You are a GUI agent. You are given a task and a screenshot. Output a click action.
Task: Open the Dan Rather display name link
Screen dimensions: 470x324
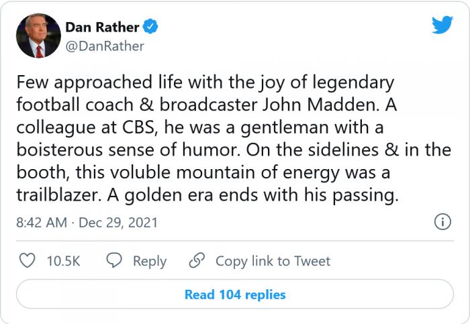[102, 27]
